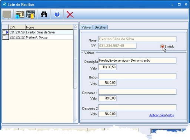The width and height of the screenshot is (190, 140).
Task: Switch to the Valores tab
Action: point(86,27)
